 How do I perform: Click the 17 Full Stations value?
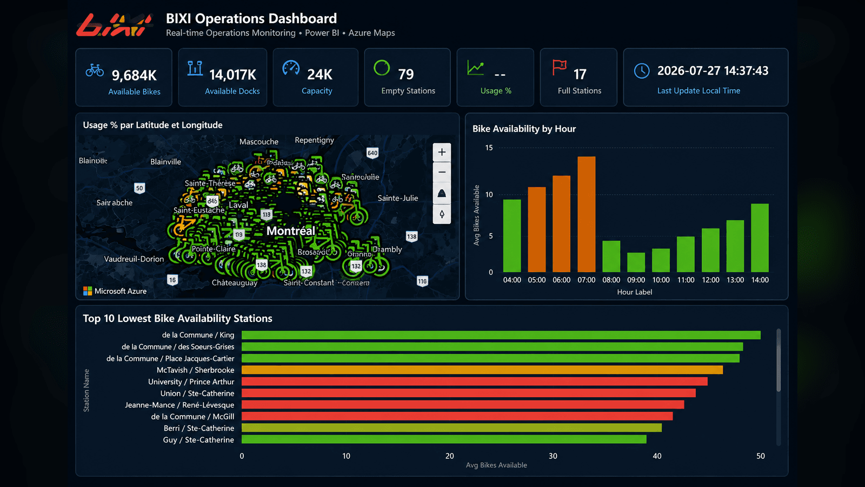[x=580, y=74]
